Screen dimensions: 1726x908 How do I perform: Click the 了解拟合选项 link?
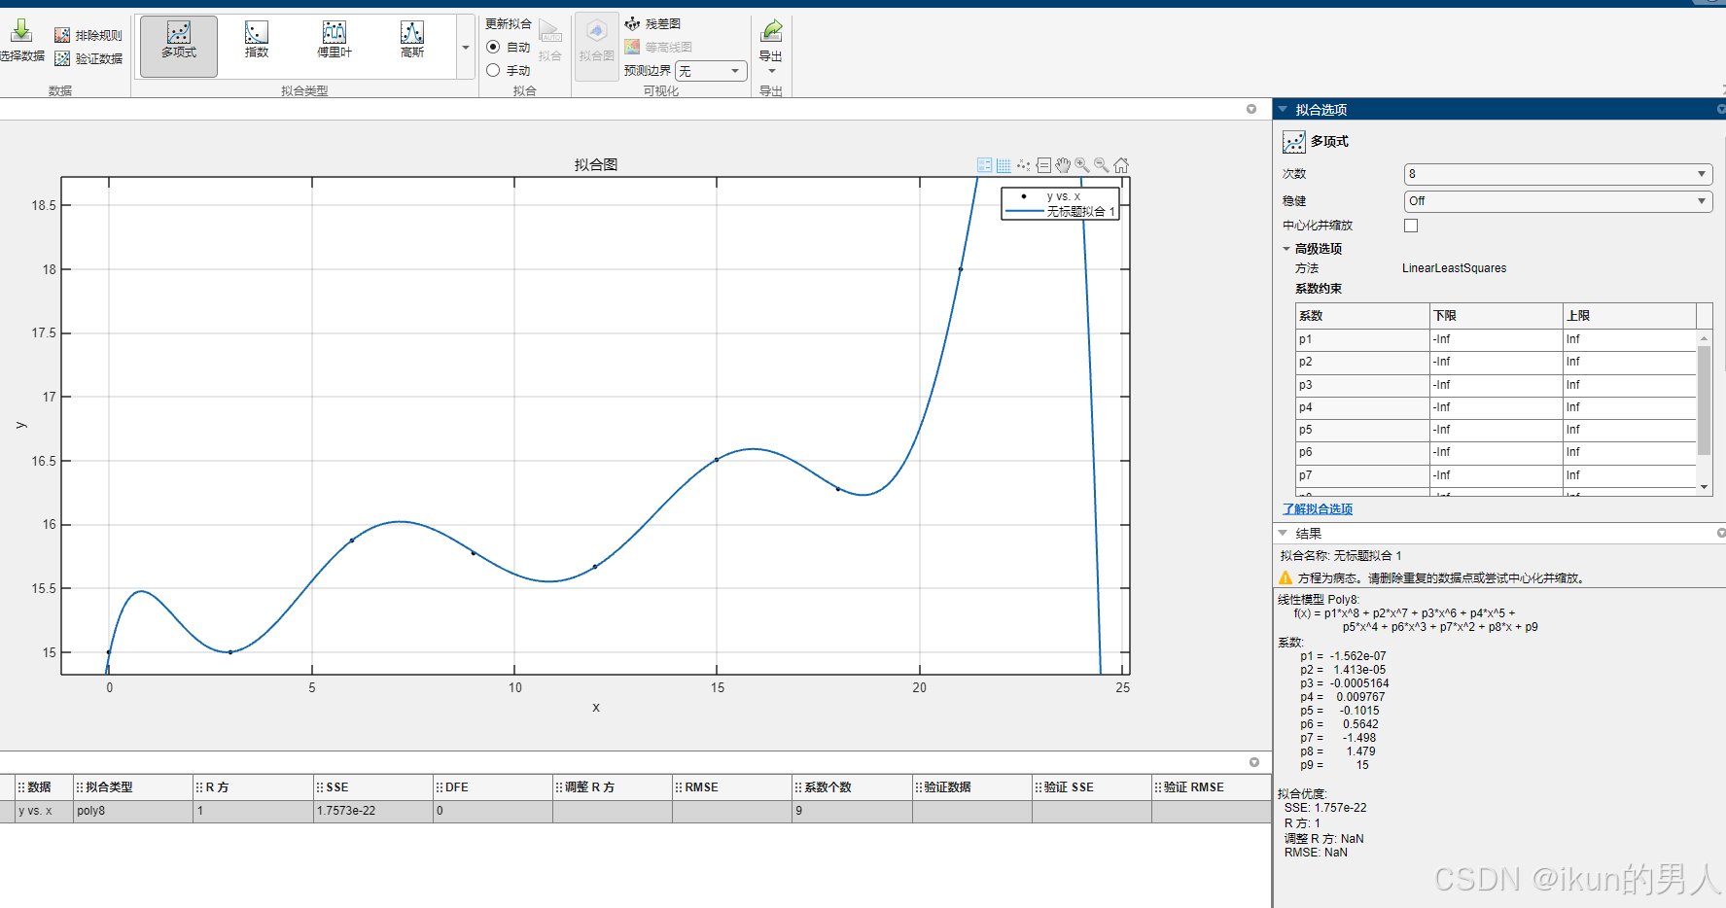point(1319,508)
